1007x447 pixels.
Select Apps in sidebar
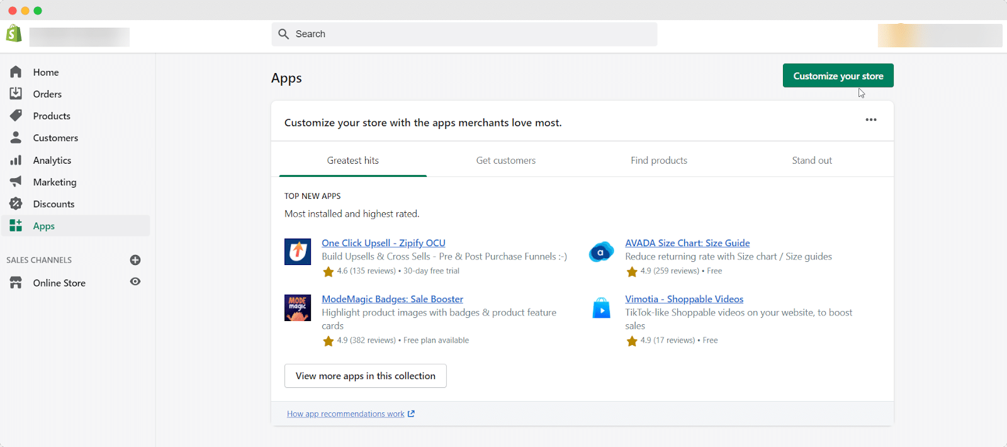tap(76, 225)
